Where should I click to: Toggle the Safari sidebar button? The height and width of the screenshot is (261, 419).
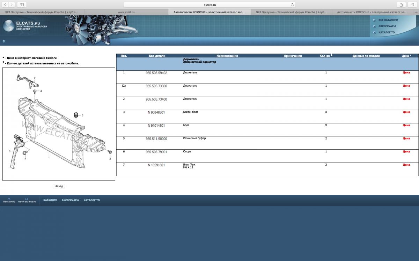click(x=22, y=5)
